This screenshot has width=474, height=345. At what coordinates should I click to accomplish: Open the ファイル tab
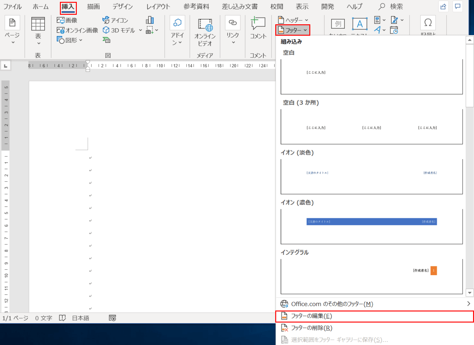[x=13, y=6]
